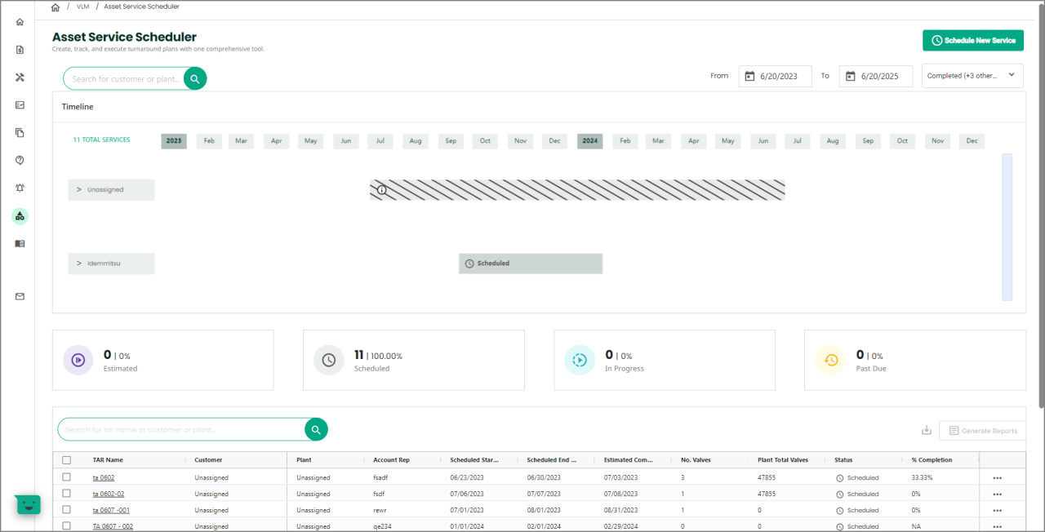The height and width of the screenshot is (532, 1045).
Task: Open the mail envelope sidebar icon
Action: pos(20,296)
